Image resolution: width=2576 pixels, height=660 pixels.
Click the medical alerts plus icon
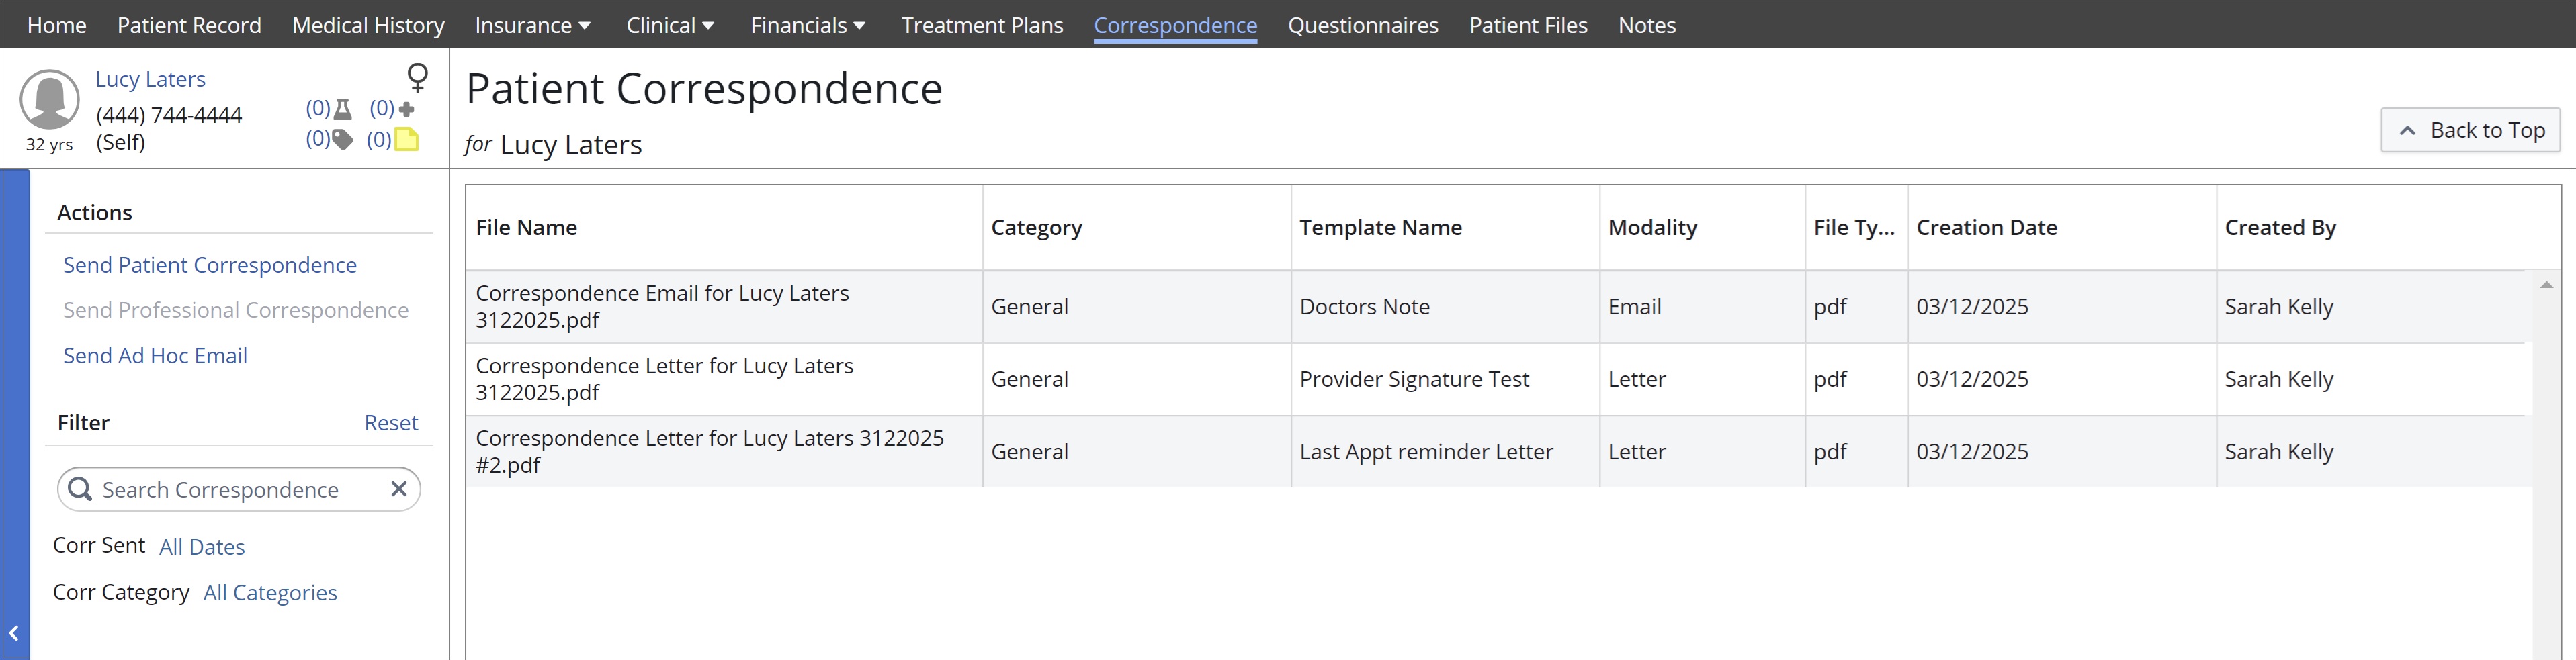coord(406,109)
